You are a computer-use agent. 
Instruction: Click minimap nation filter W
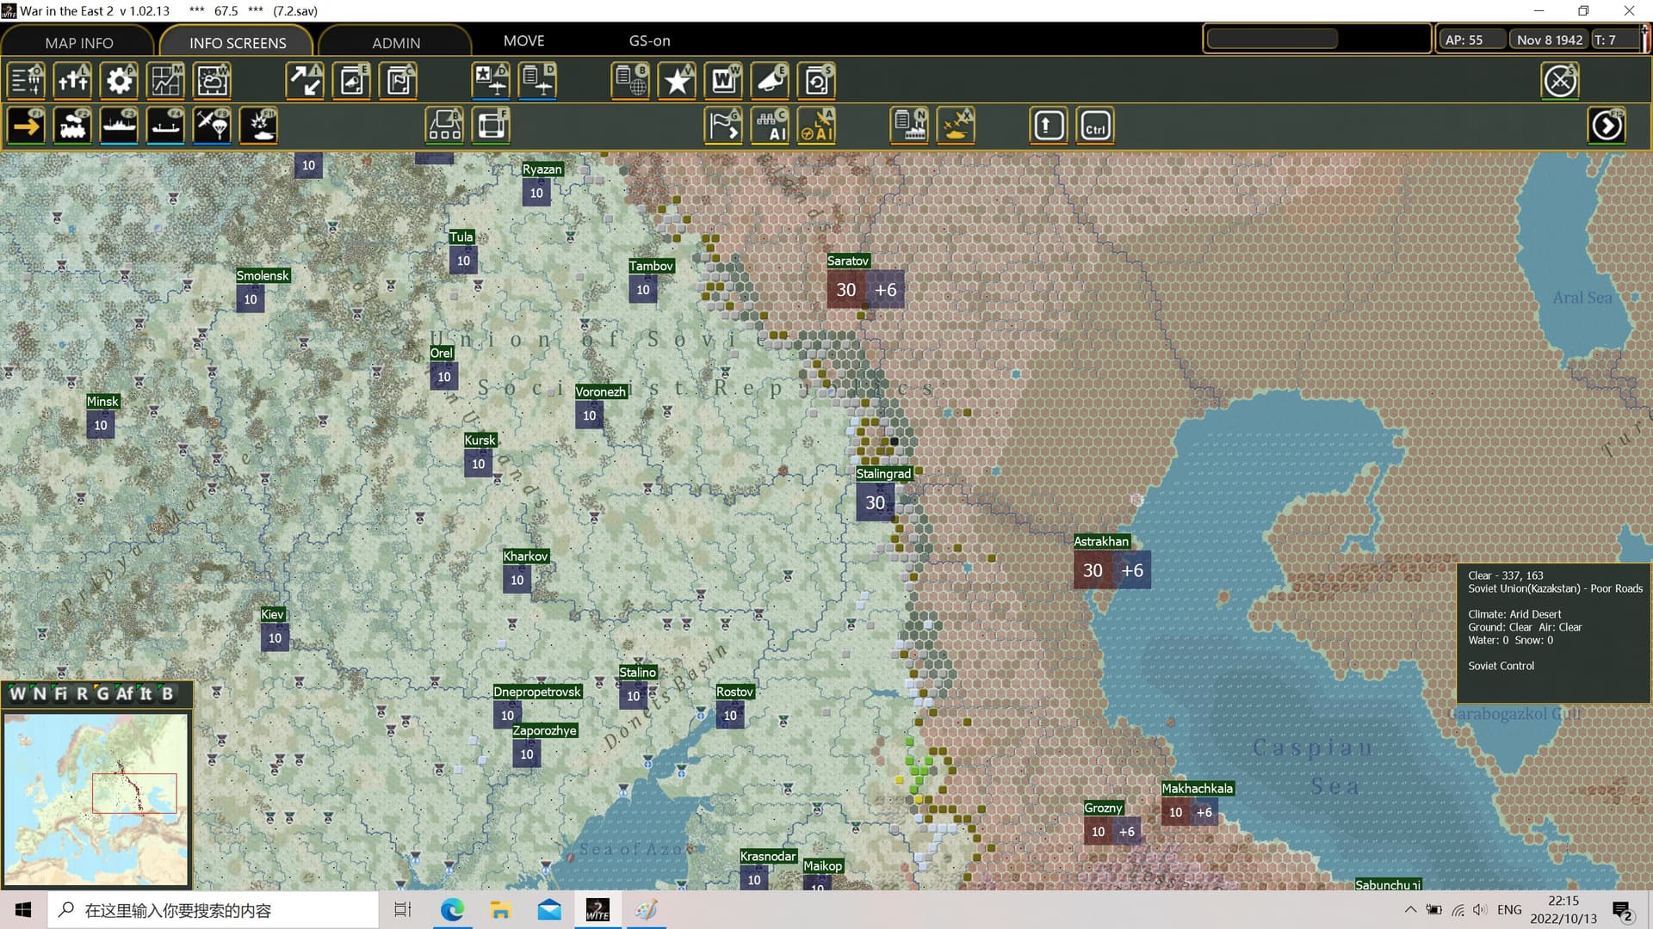(17, 693)
